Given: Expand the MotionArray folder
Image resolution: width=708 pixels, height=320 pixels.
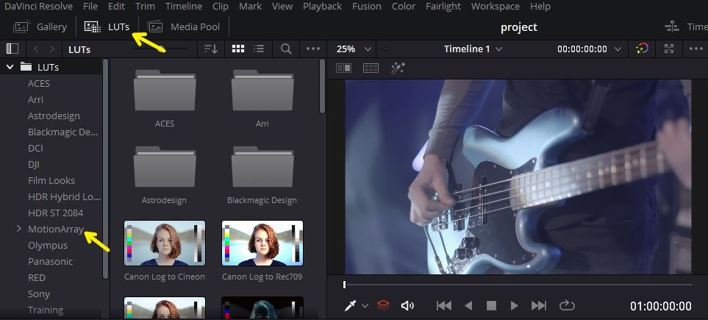Looking at the screenshot, I should 18,230.
